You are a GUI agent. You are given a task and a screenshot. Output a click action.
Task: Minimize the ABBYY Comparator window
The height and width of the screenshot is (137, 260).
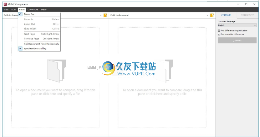pos(238,4)
